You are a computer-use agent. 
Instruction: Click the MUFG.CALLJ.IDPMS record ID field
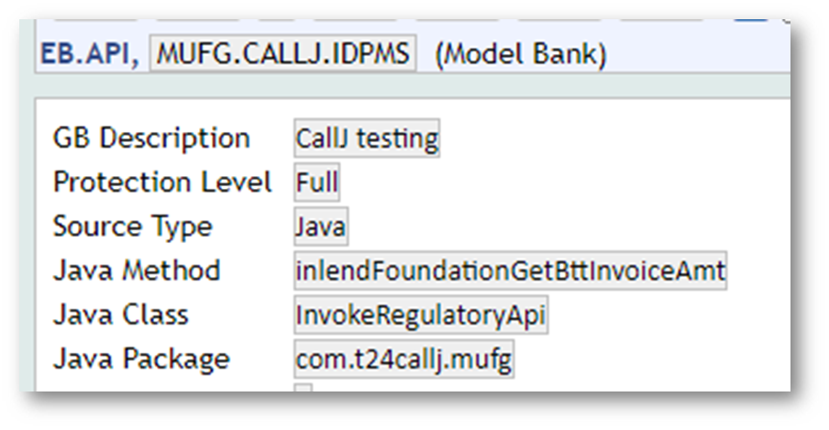282,53
